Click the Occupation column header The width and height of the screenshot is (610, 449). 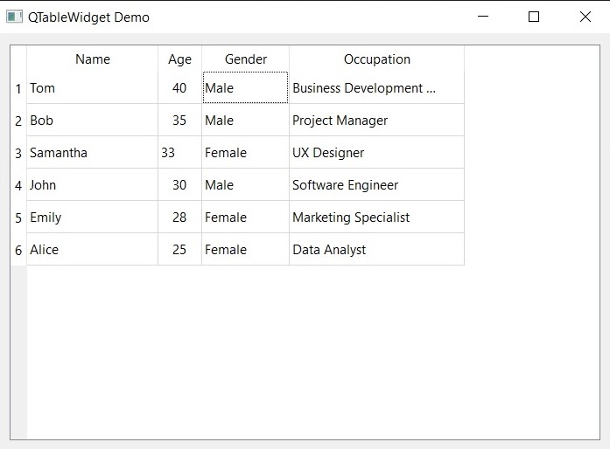tap(376, 59)
